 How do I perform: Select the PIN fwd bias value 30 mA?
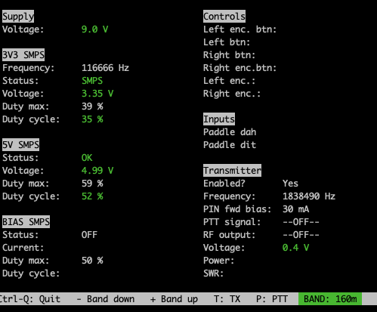(295, 209)
